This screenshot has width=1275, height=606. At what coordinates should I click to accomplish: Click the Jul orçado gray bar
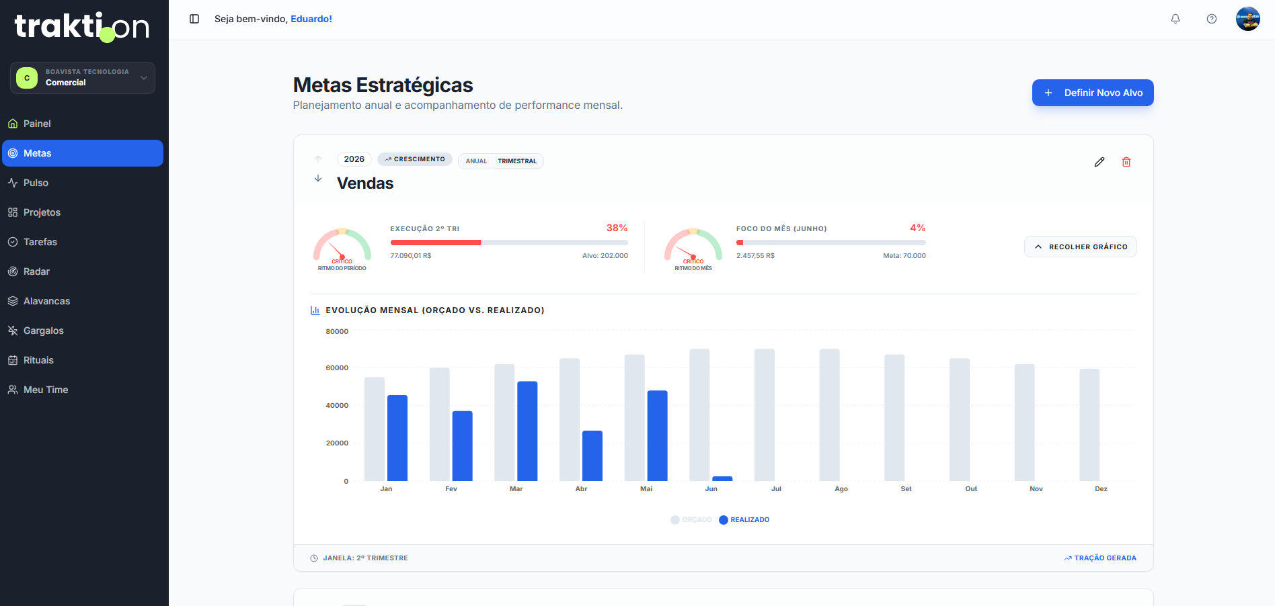click(765, 415)
